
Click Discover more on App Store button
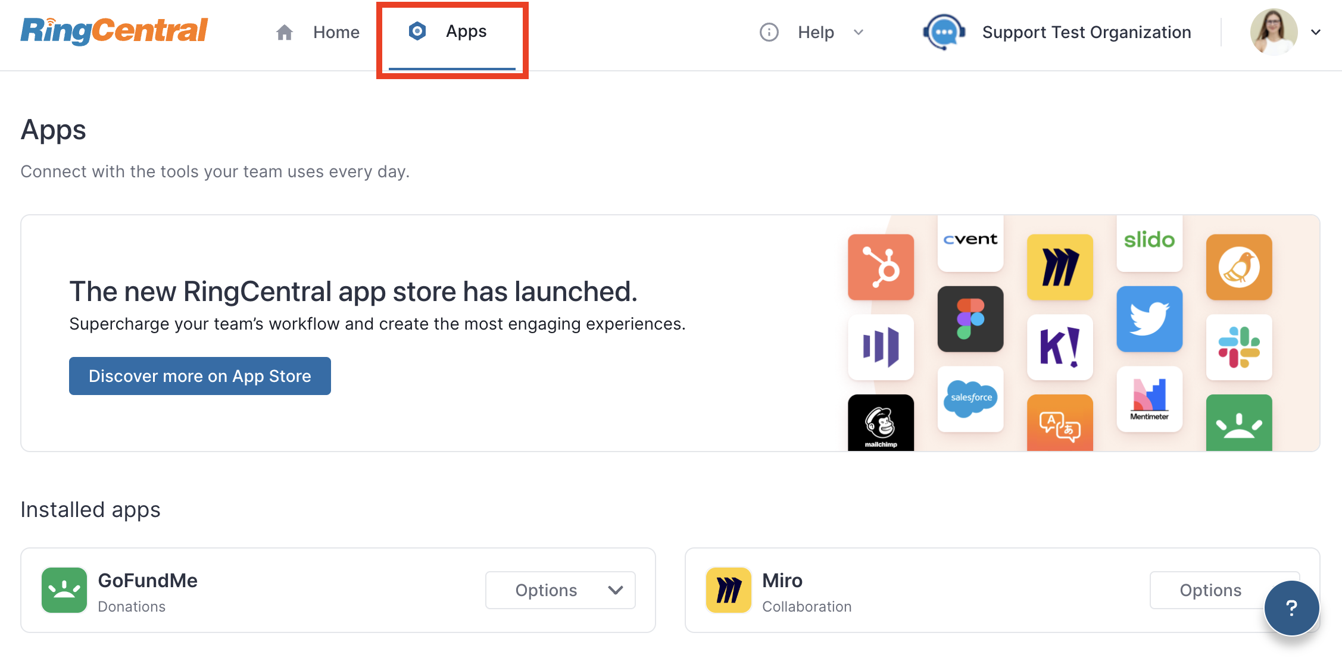pos(200,376)
